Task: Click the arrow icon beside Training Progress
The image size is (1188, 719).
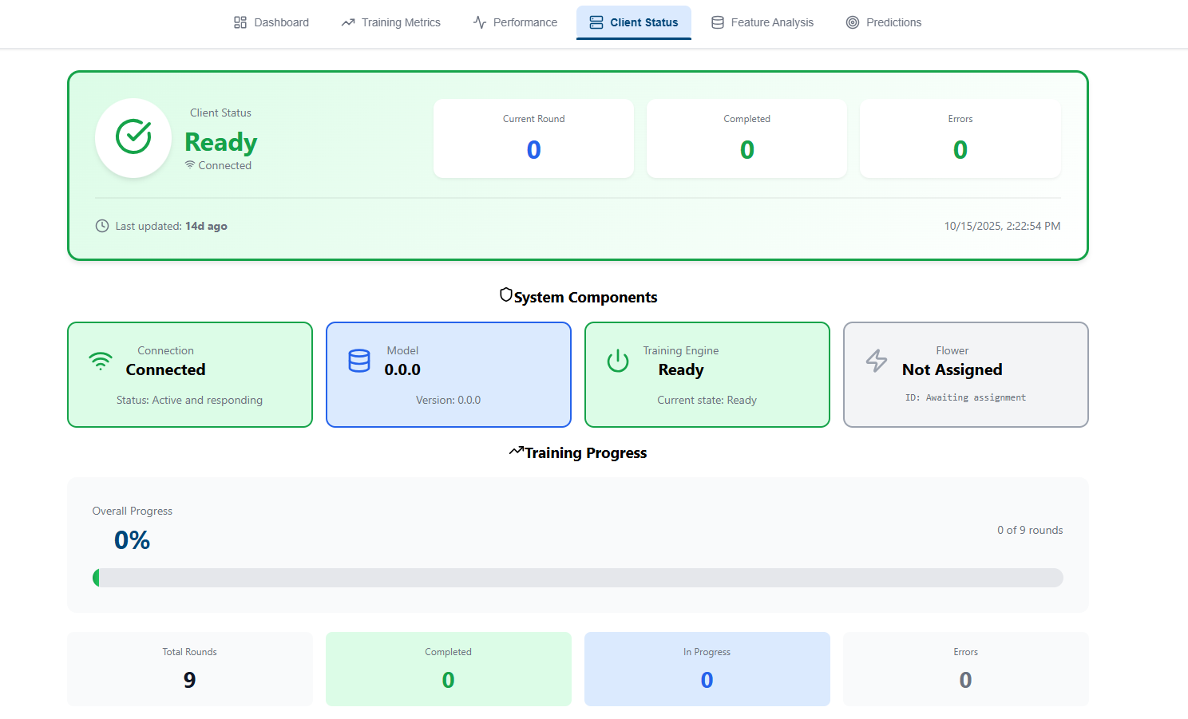Action: (x=516, y=452)
